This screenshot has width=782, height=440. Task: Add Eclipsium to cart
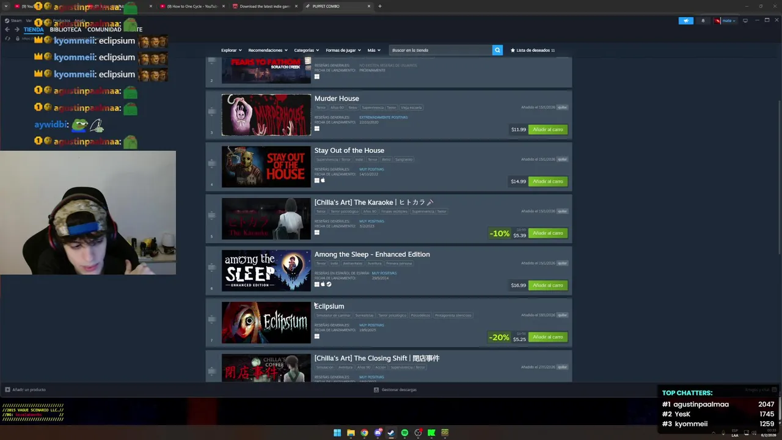click(x=547, y=337)
